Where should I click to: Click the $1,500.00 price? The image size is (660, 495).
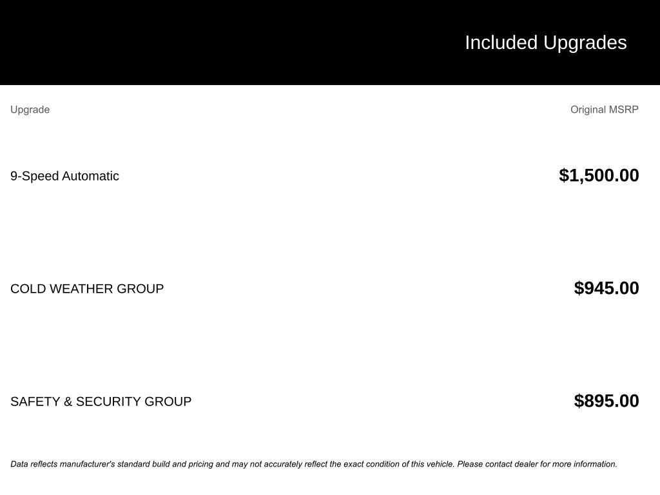coord(599,175)
